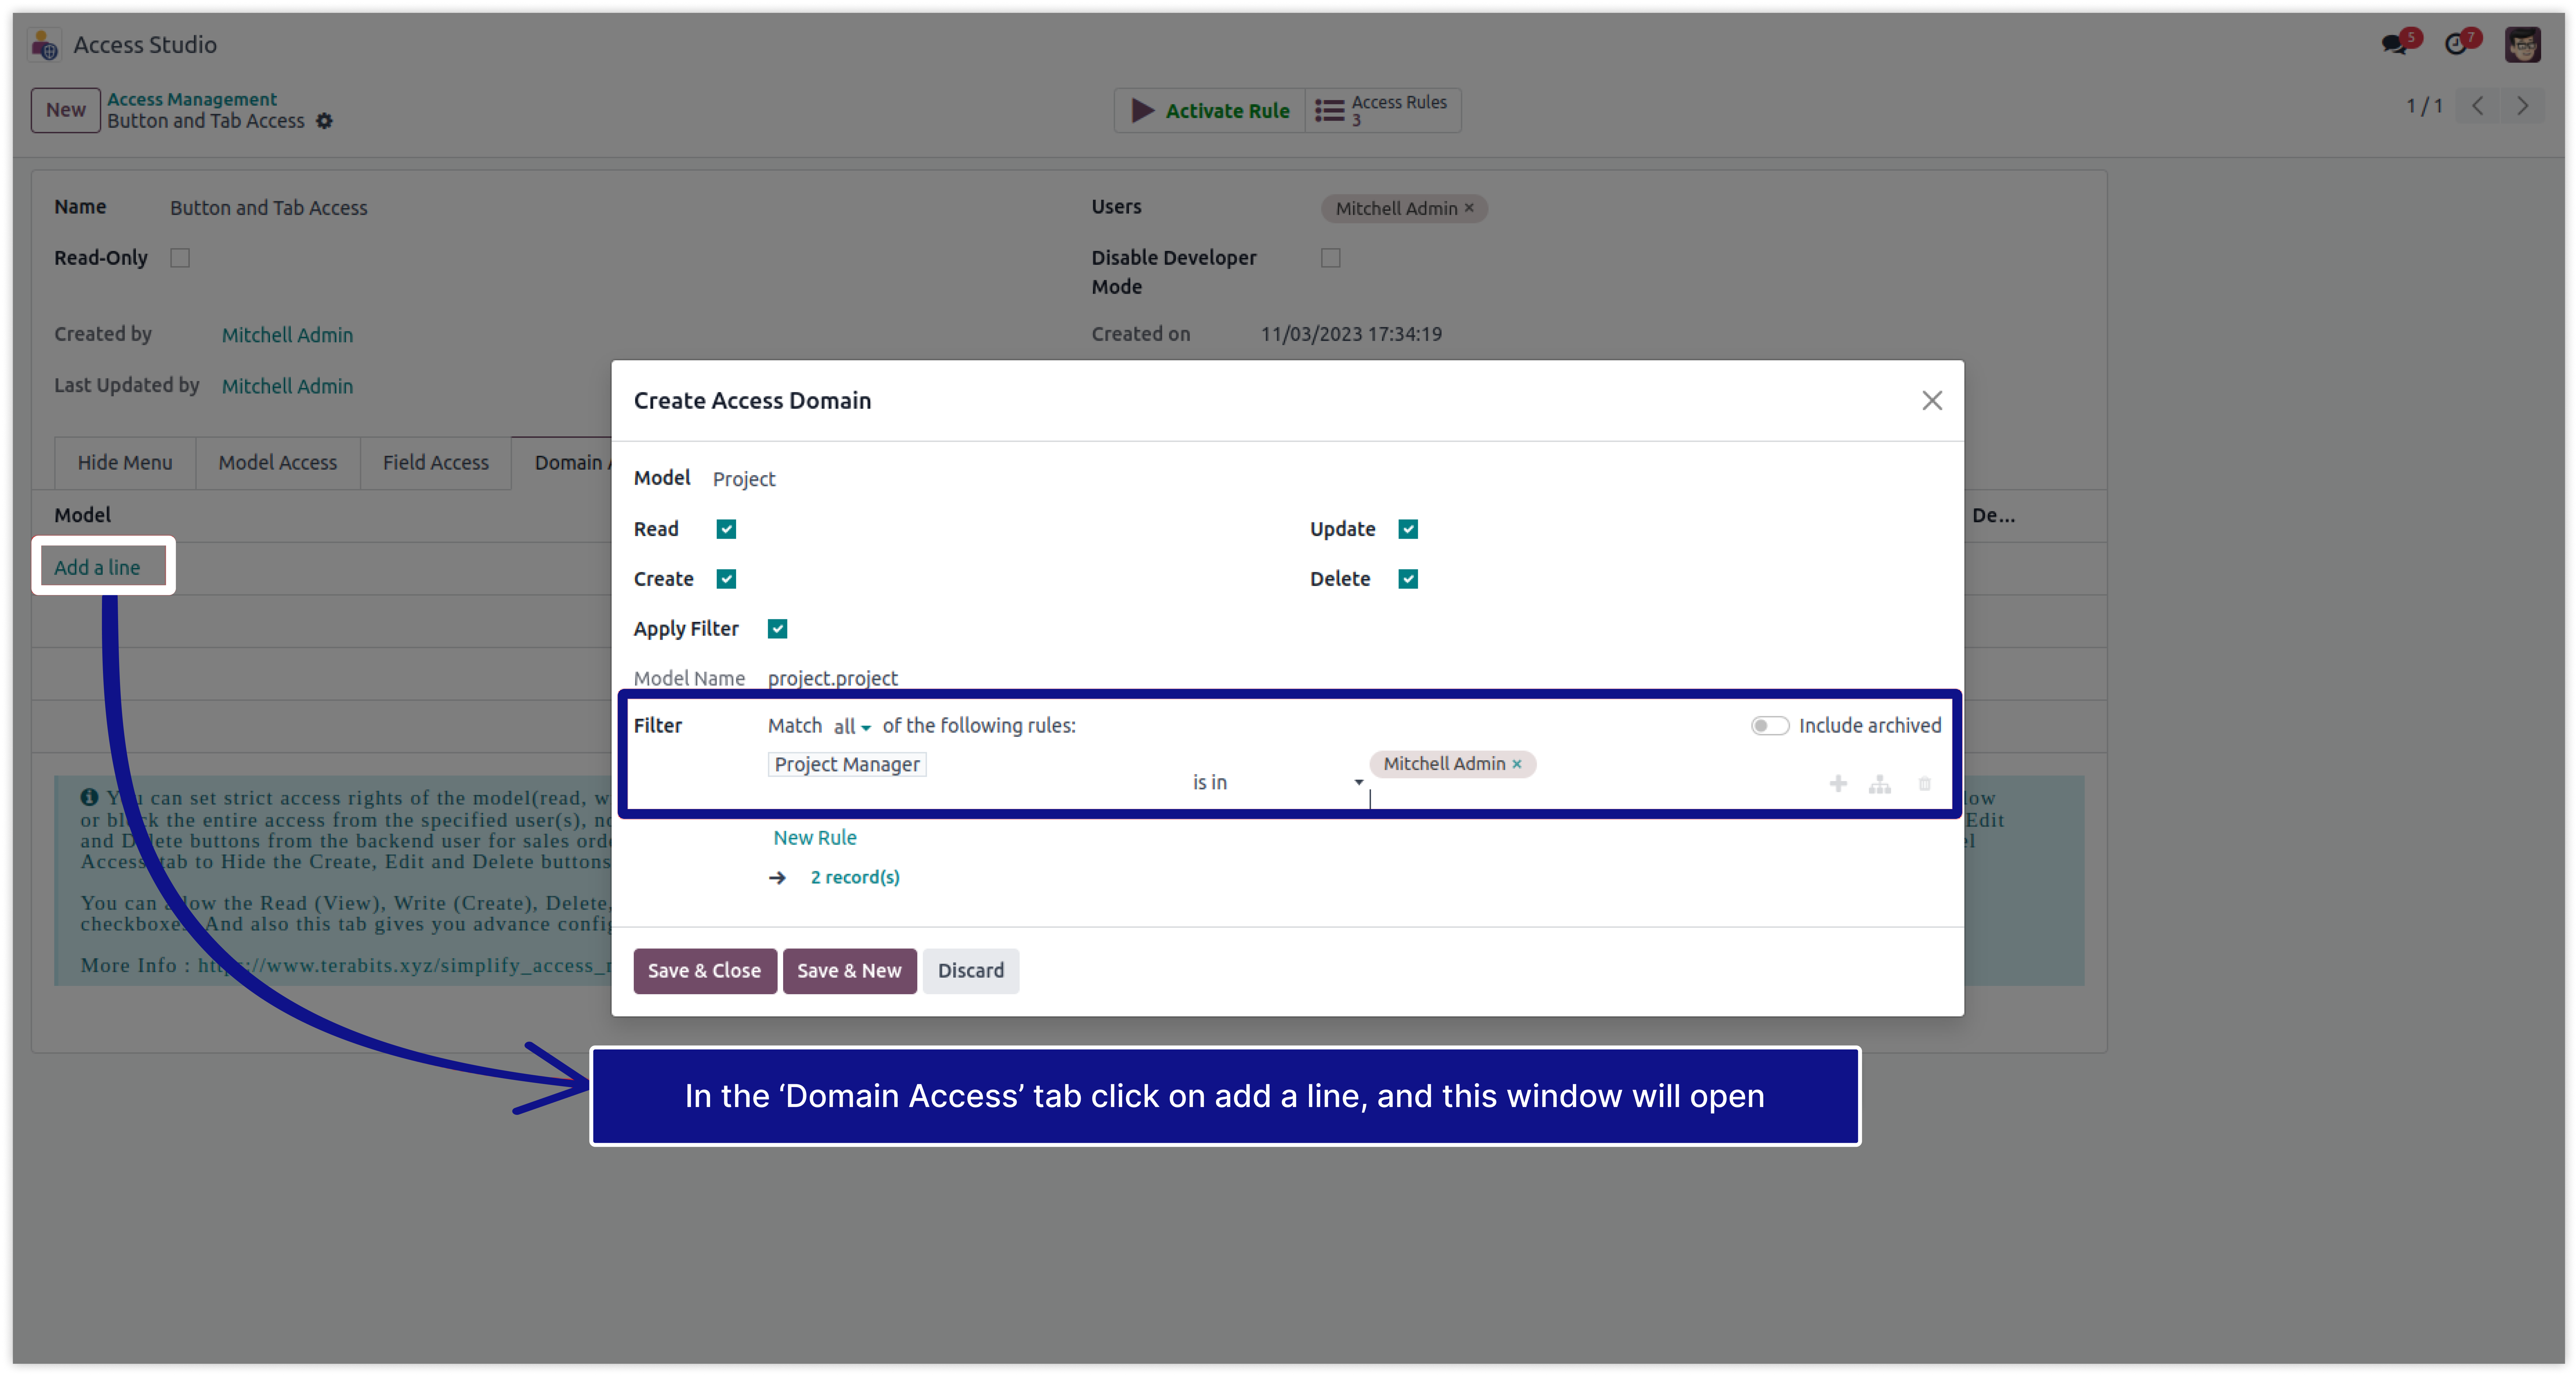This screenshot has height=1375, width=2576.
Task: Close the Create Access Domain dialog
Action: [x=1932, y=401]
